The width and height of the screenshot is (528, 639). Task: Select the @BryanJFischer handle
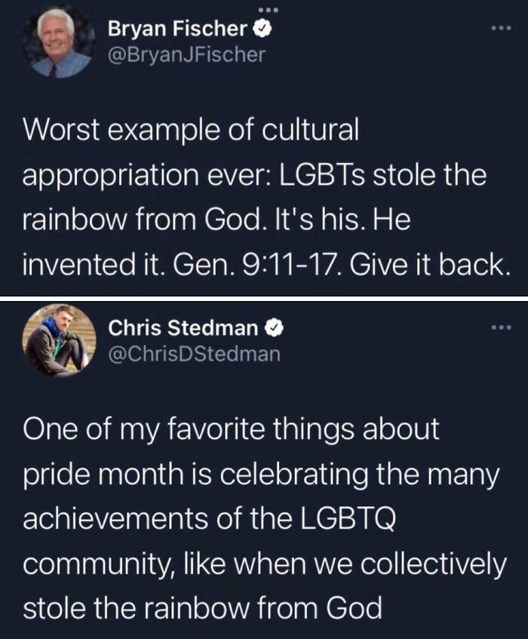click(x=188, y=51)
